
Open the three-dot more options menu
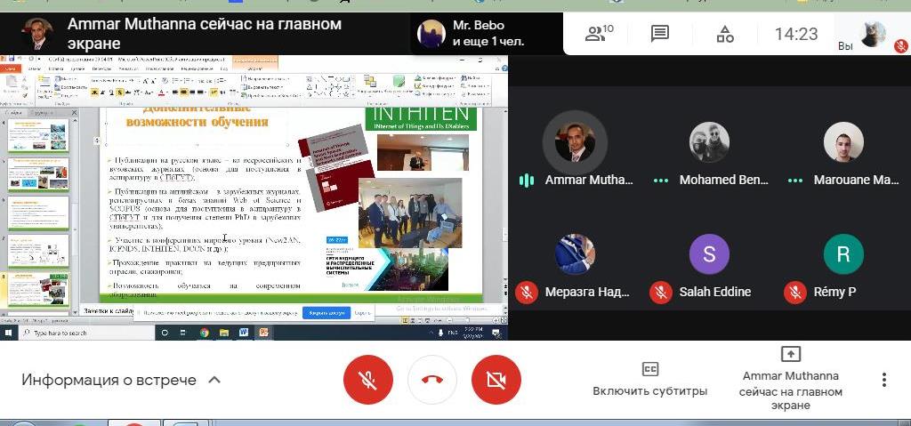[883, 380]
